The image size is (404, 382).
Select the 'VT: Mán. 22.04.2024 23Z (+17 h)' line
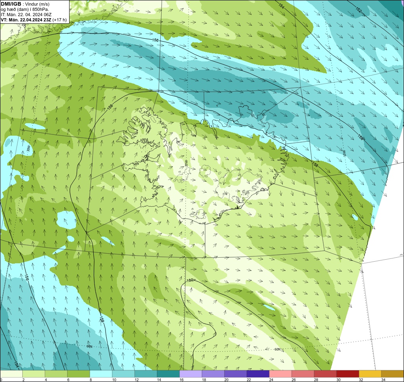click(34, 20)
